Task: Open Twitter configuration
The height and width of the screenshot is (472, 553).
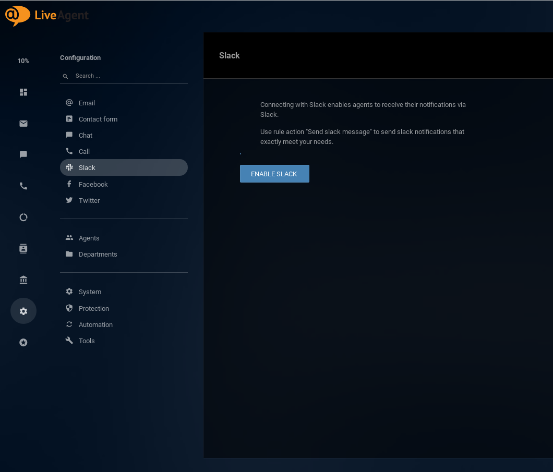Action: (124, 201)
